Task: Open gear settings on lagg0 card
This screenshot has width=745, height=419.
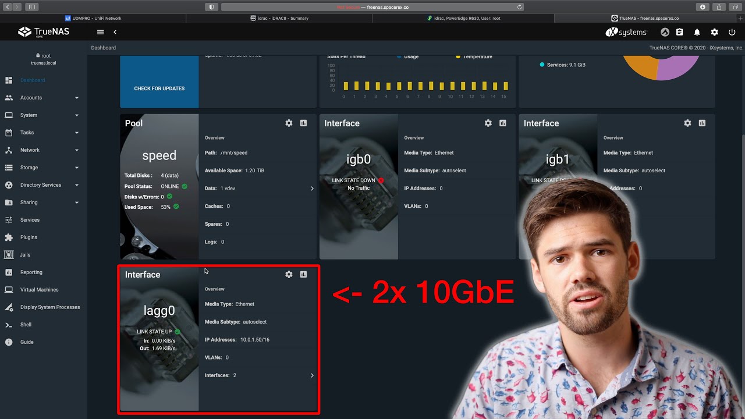Action: coord(289,274)
